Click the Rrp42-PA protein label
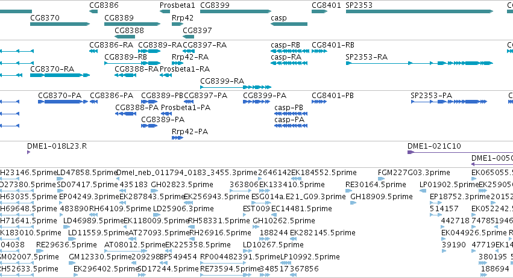The height and width of the screenshot is (278, 513). [x=190, y=132]
